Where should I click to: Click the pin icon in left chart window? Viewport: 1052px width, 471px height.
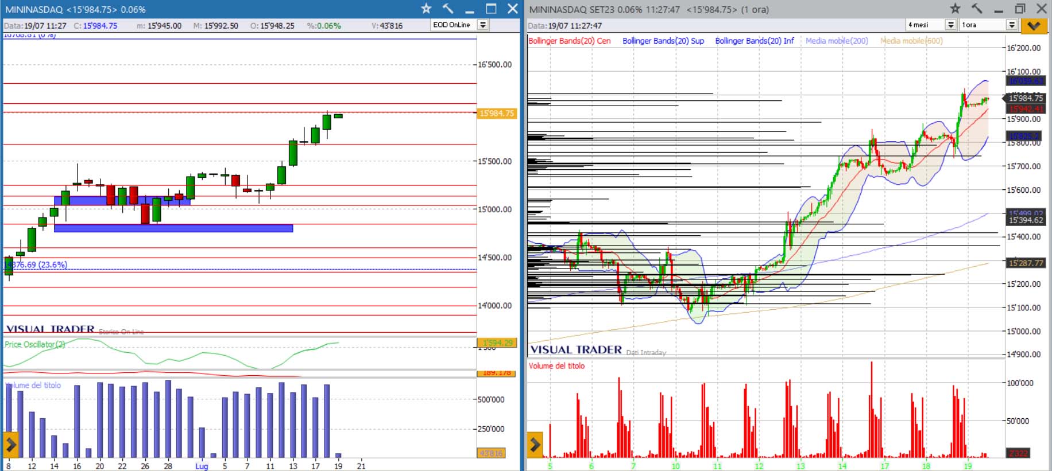point(448,9)
